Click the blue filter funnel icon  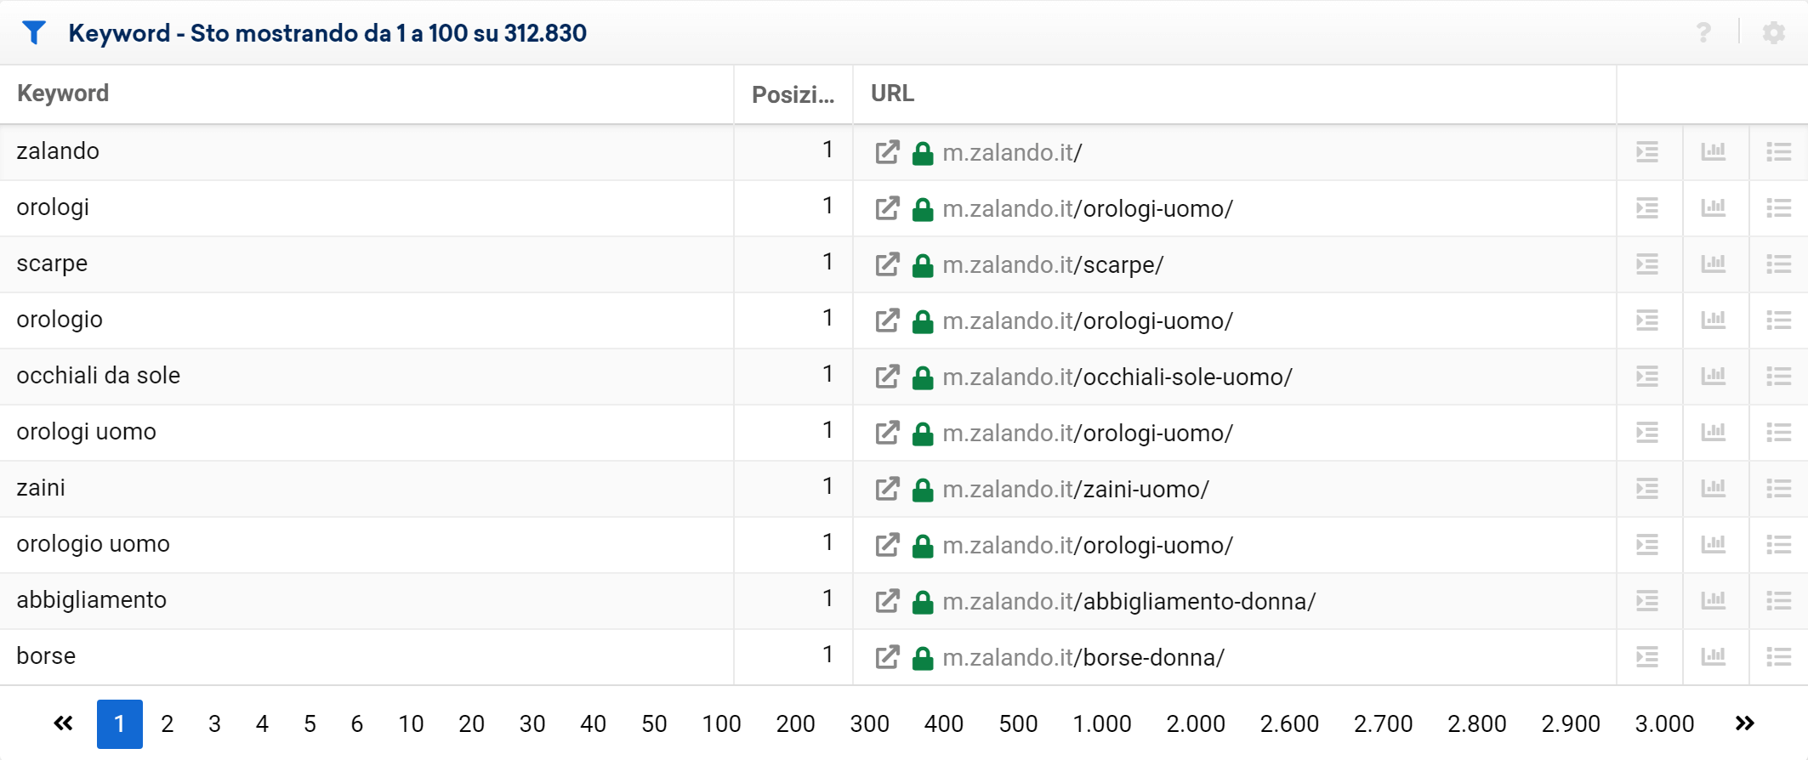pos(34,33)
